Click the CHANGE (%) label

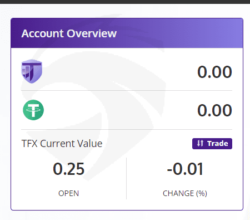pyautogui.click(x=185, y=193)
